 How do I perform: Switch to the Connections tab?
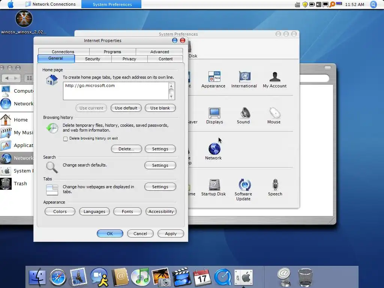pyautogui.click(x=63, y=52)
